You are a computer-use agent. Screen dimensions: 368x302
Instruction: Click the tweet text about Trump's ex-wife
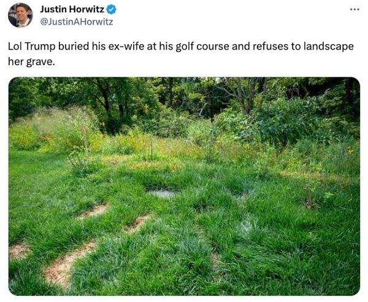click(180, 53)
